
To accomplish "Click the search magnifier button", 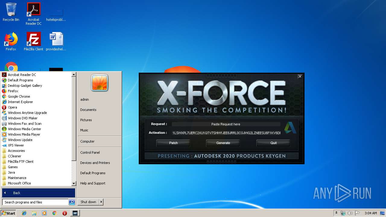I will [x=72, y=202].
